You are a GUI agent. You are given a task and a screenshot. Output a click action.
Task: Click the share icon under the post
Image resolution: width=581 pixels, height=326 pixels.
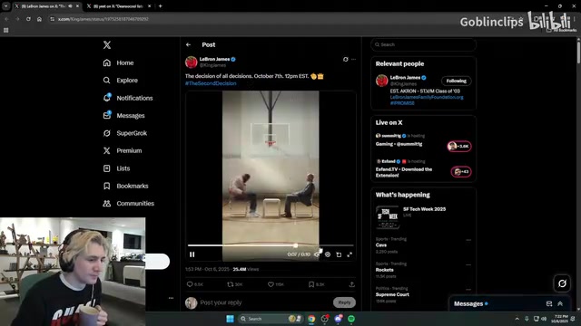pyautogui.click(x=351, y=284)
